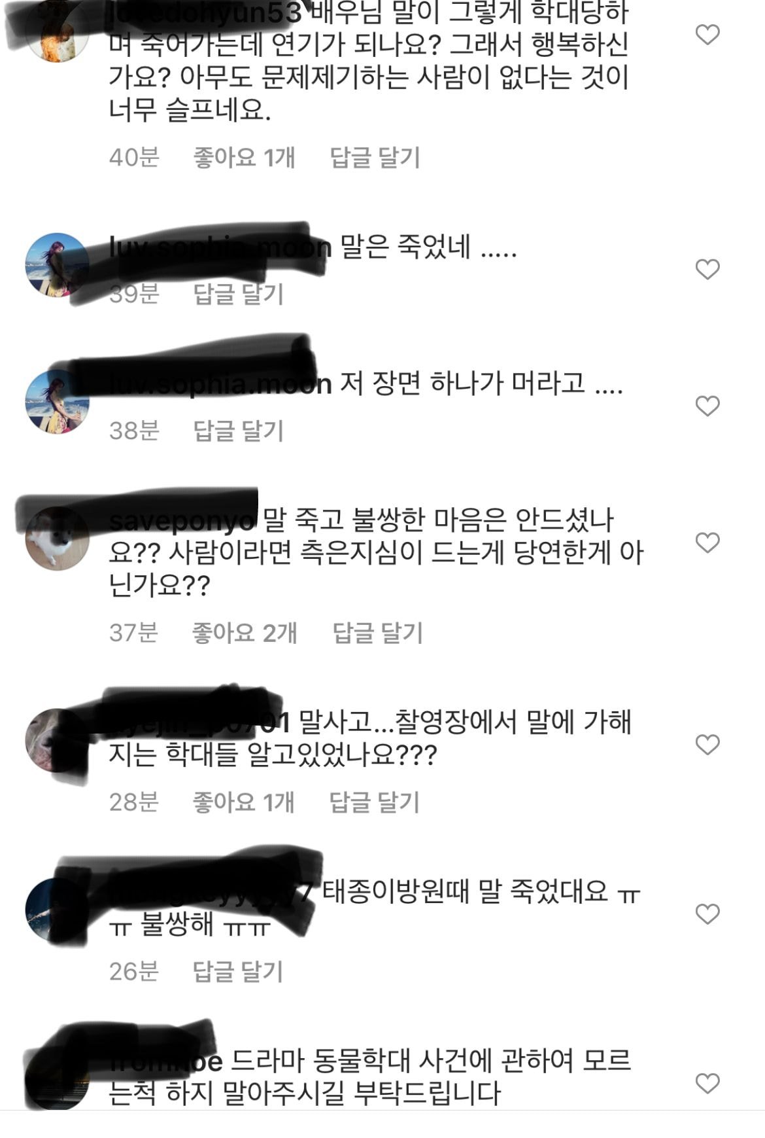The width and height of the screenshot is (765, 1138).
Task: Tap 답글 달기 on the 37분 comment
Action: (x=378, y=632)
